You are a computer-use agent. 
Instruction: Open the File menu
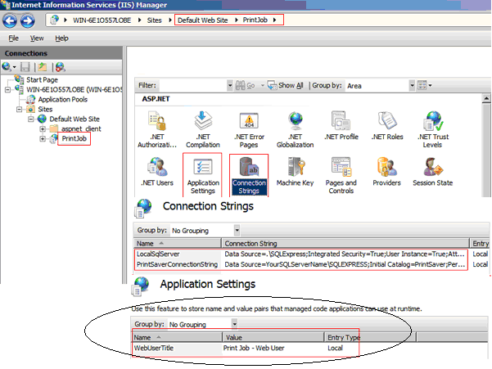click(x=13, y=38)
